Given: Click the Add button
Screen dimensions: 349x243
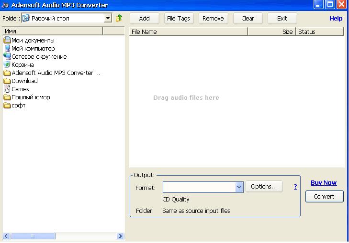Looking at the screenshot, I should [145, 19].
